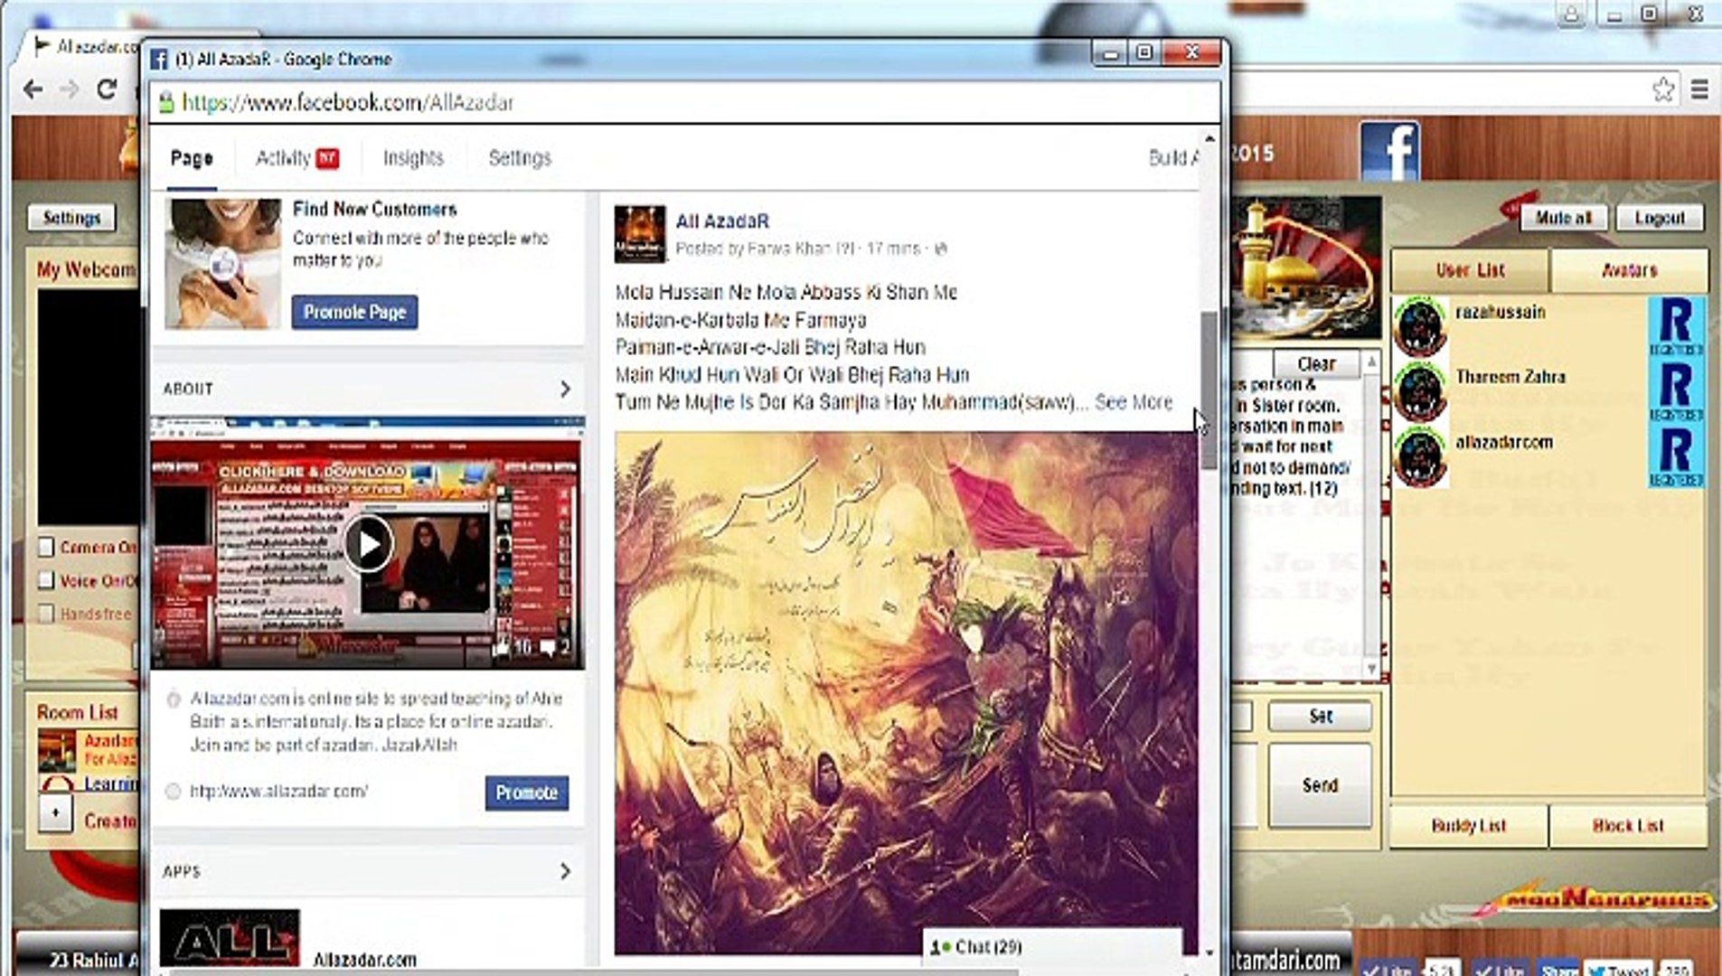Click the chat area scroll down arrow
The height and width of the screenshot is (976, 1722).
(1371, 669)
